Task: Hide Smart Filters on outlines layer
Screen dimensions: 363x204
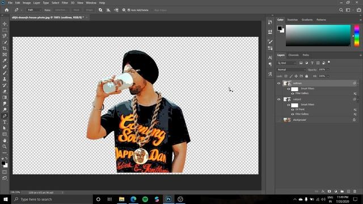Action: click(289, 89)
